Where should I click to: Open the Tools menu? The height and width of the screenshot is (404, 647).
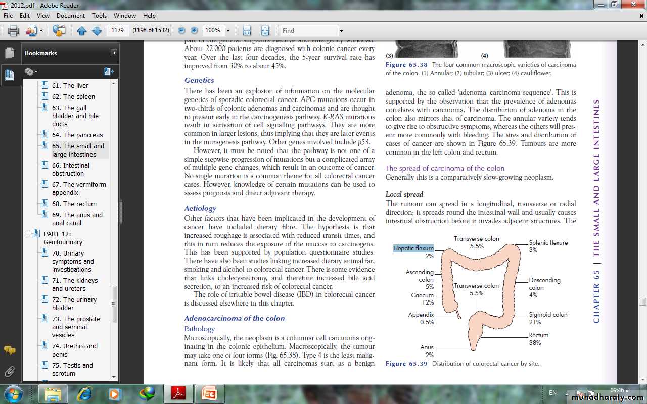click(99, 16)
